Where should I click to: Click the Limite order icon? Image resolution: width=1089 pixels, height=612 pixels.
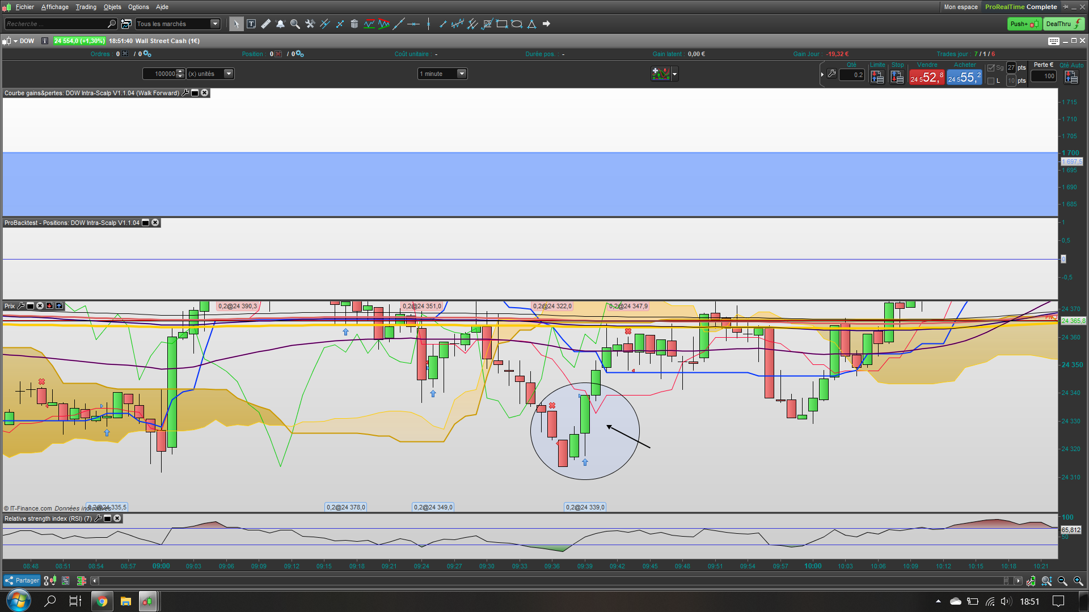[877, 77]
